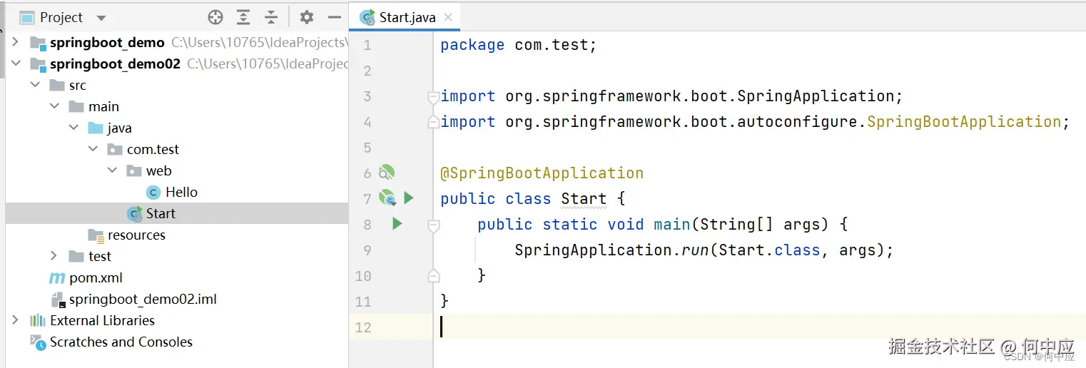The image size is (1086, 368).
Task: Click the SpringBootApplication annotation on line 6
Action: click(542, 173)
